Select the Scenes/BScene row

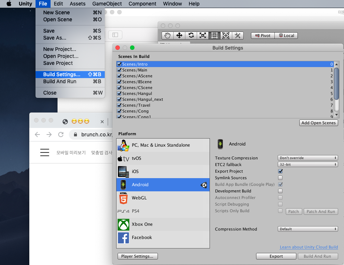[225, 82]
